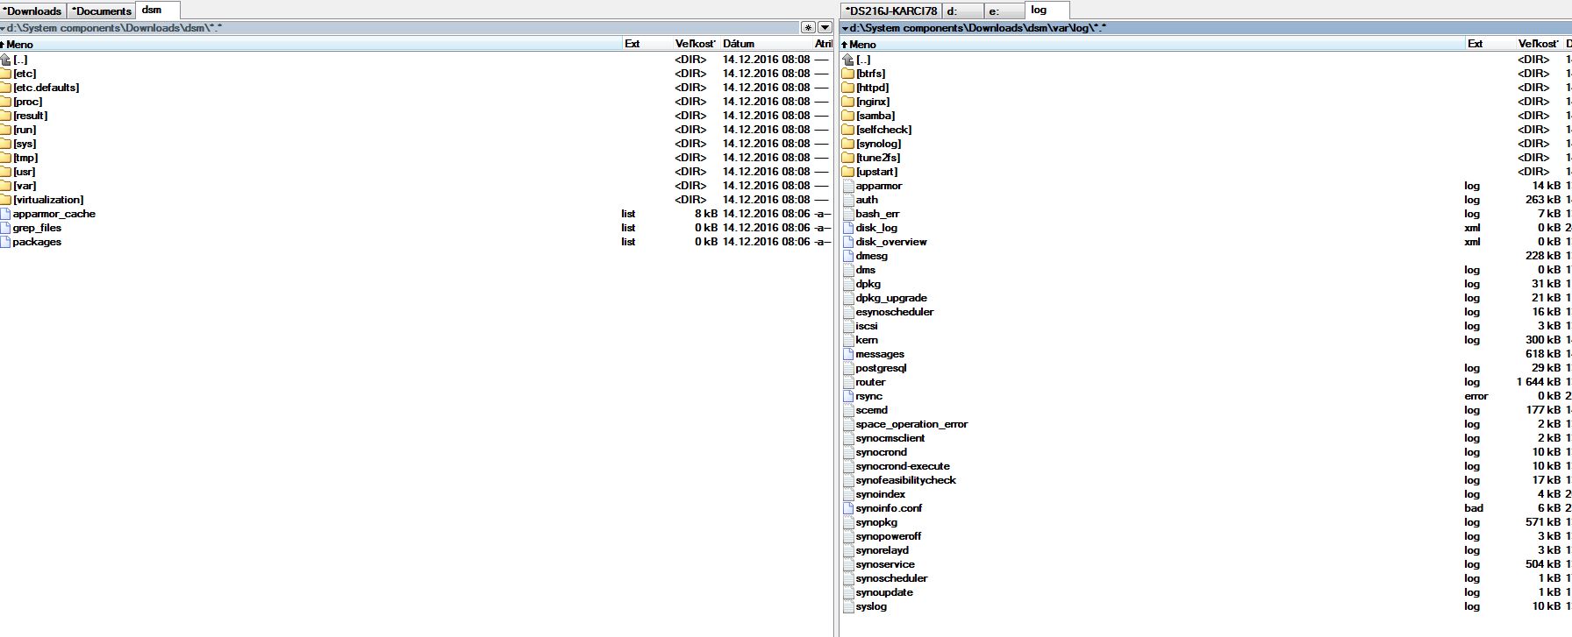Select the syslog file in right panel
This screenshot has height=637, width=1572.
tap(871, 606)
